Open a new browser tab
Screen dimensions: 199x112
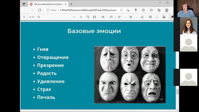click(71, 4)
